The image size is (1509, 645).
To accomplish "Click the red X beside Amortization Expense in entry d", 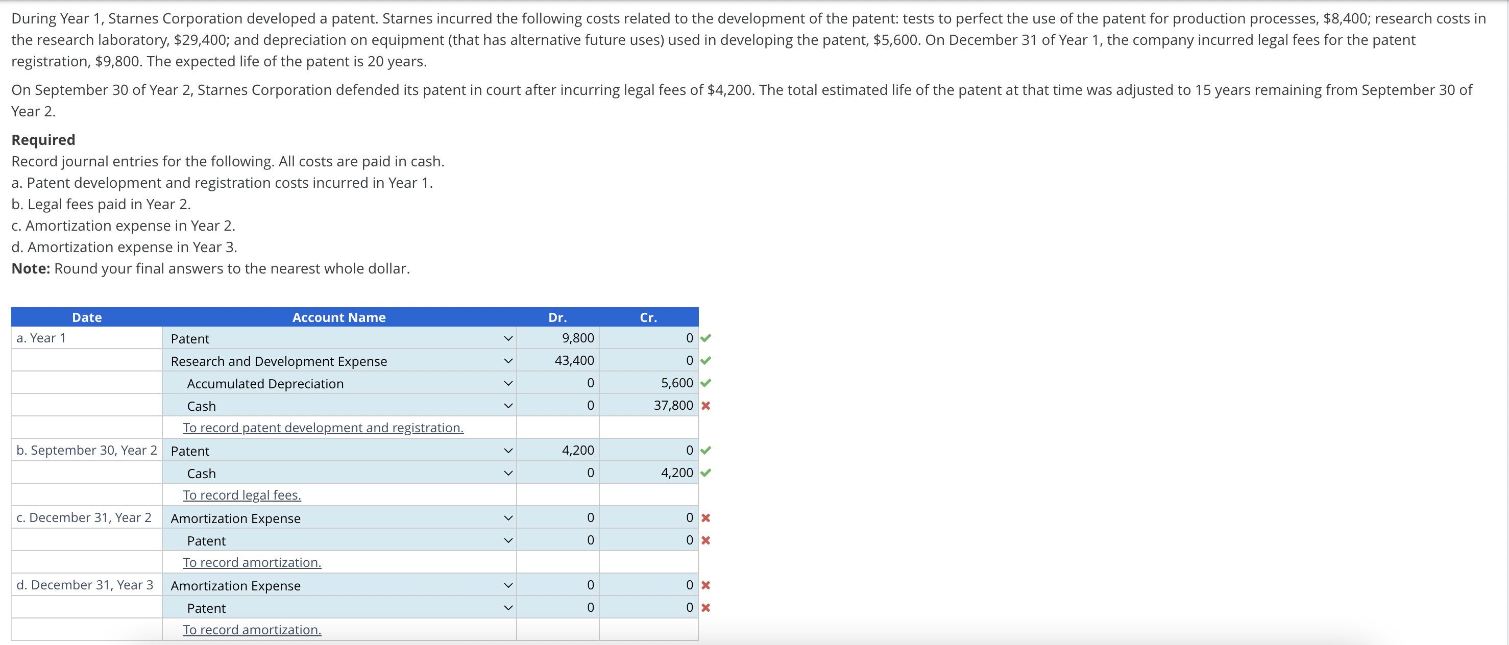I will tap(707, 585).
